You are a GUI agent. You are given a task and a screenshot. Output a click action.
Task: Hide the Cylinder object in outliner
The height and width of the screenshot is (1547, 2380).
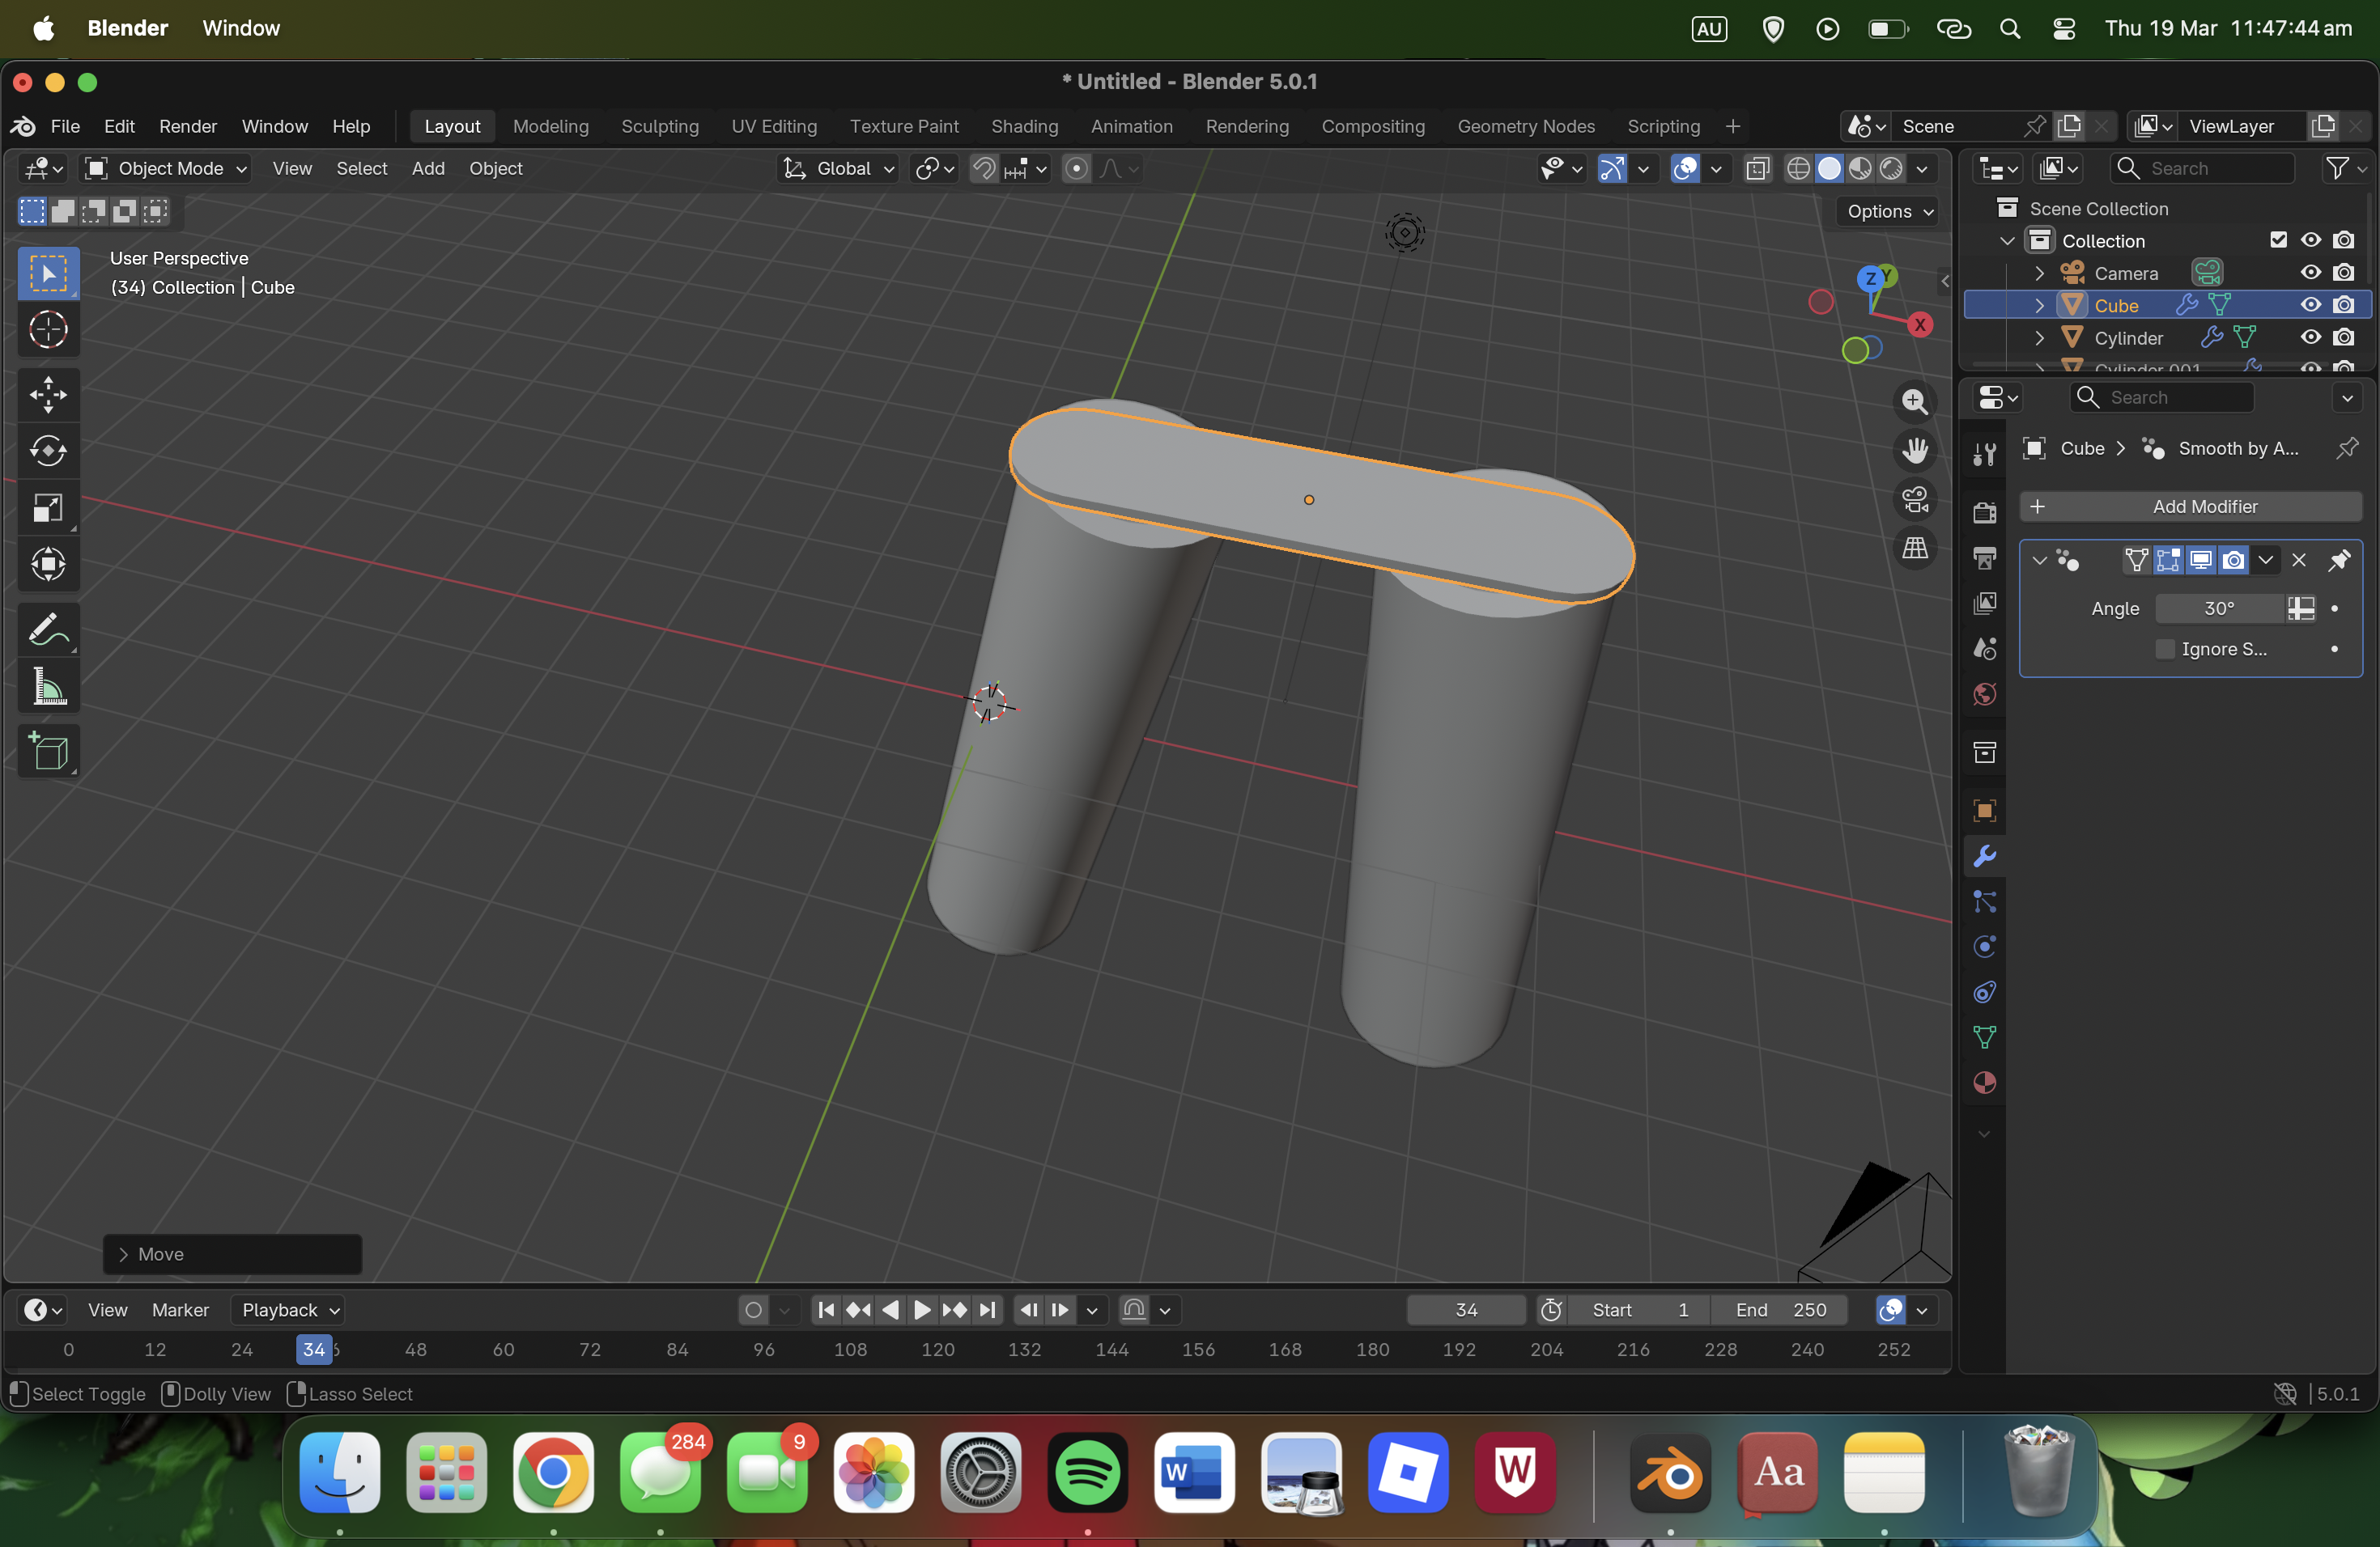tap(2310, 337)
